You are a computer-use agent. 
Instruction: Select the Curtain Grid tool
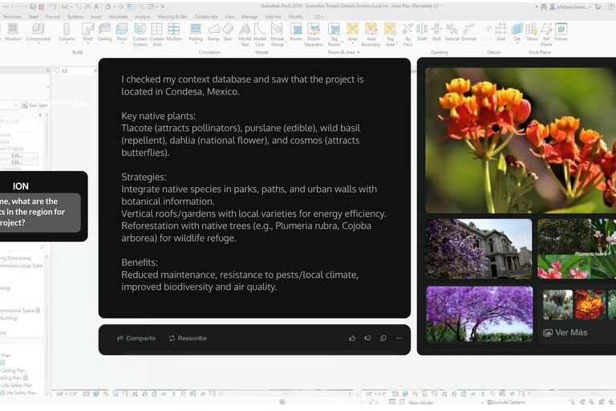156,35
